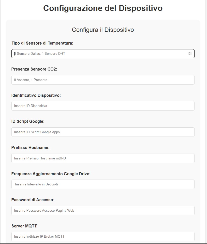Focus the Intervallo in Secondi field

(103, 184)
